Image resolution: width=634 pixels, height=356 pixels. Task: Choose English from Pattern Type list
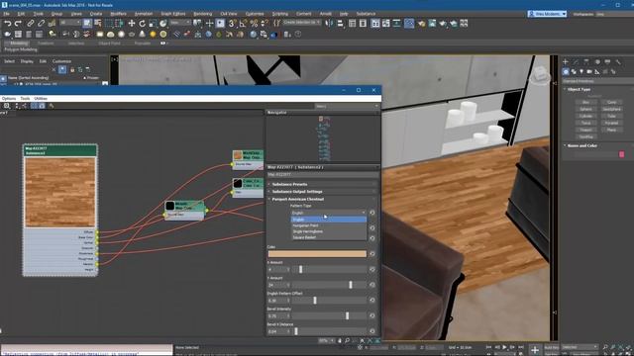pyautogui.click(x=328, y=220)
